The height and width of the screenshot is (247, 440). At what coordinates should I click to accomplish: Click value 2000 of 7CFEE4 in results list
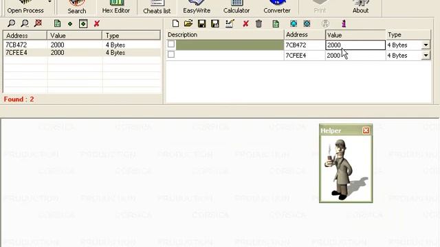[x=57, y=53]
